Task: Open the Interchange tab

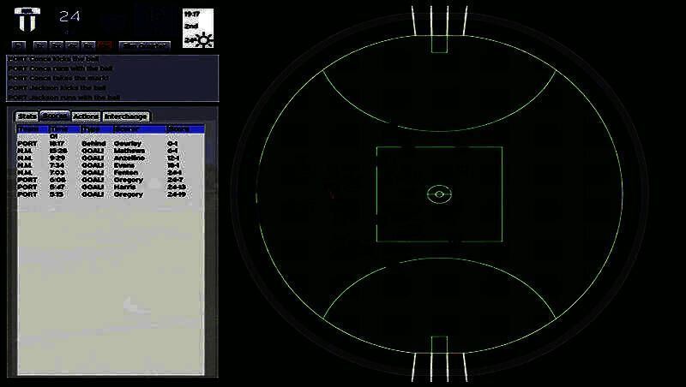Action: coord(126,116)
